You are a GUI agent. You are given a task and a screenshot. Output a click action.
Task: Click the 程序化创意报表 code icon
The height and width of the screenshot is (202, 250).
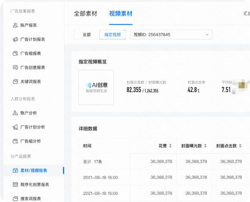point(15,184)
